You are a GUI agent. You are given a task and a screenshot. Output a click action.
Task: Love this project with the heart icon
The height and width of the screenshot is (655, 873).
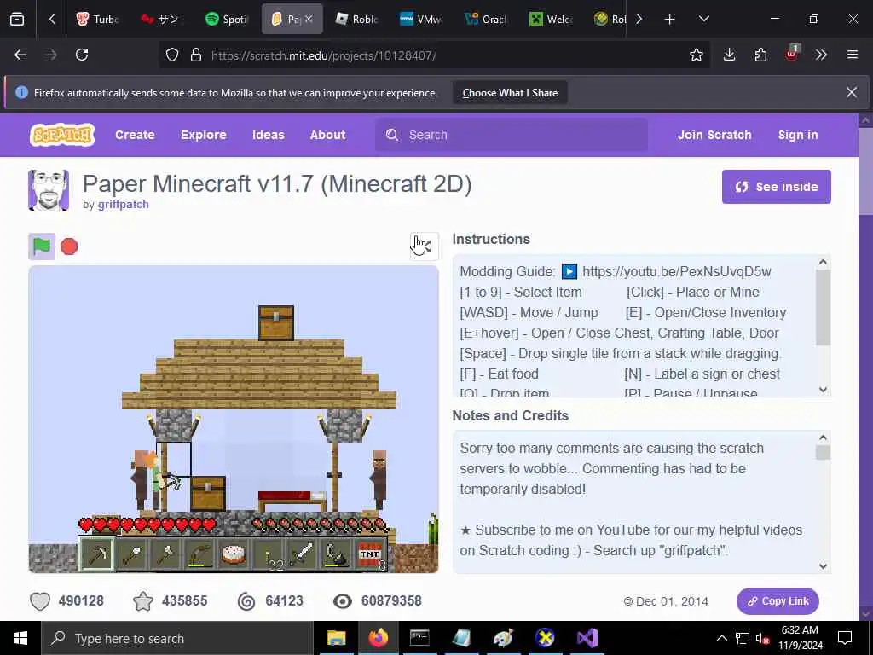click(40, 601)
